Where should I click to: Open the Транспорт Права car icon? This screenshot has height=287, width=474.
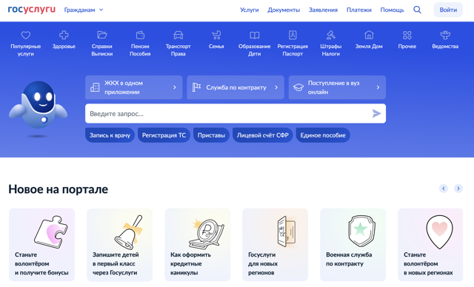pyautogui.click(x=178, y=36)
